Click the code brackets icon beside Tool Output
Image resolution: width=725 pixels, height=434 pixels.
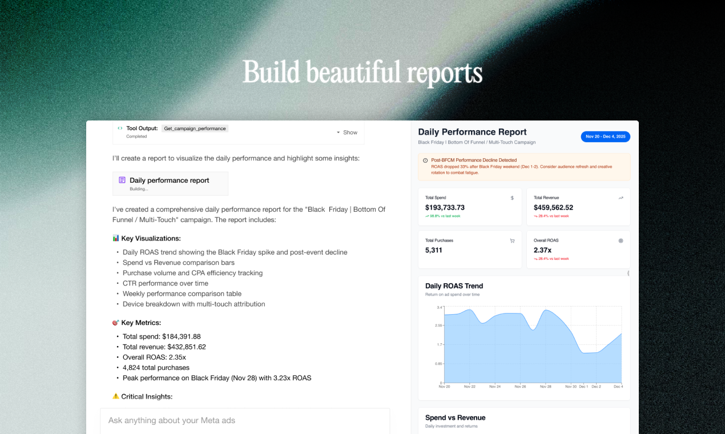(x=119, y=128)
